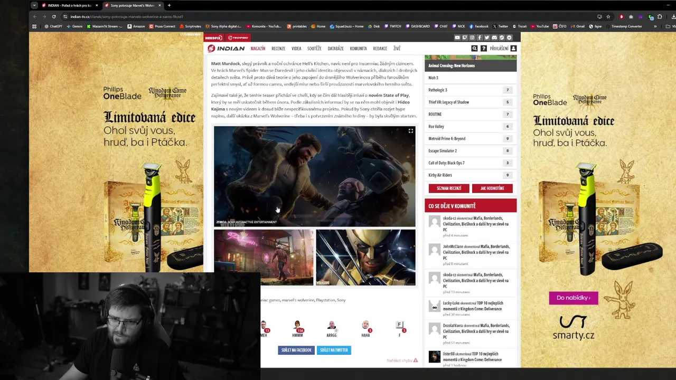Click the SEZNAM RECENZÍ button
This screenshot has height=380, width=676.
coord(448,188)
